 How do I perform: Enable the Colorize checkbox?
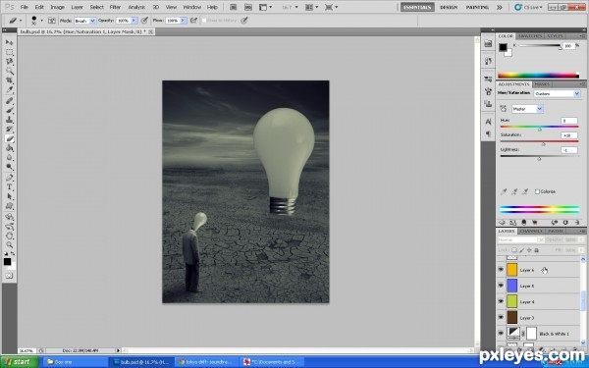click(537, 191)
